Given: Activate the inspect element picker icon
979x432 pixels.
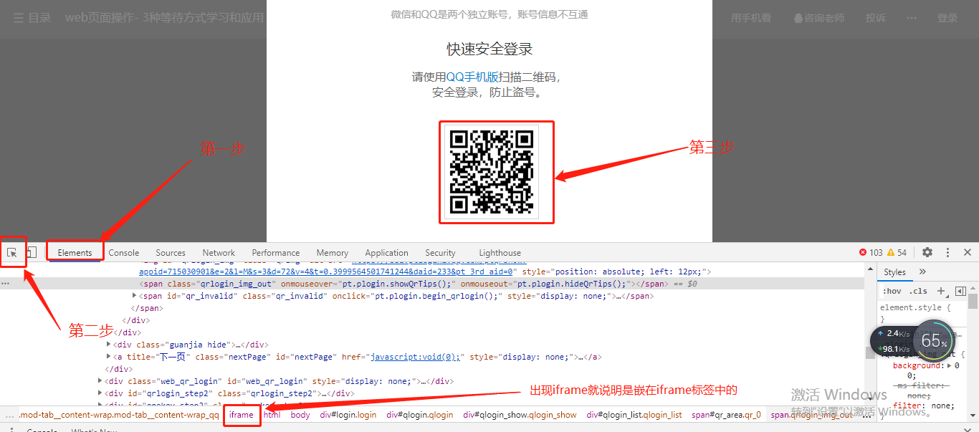Looking at the screenshot, I should tap(12, 252).
